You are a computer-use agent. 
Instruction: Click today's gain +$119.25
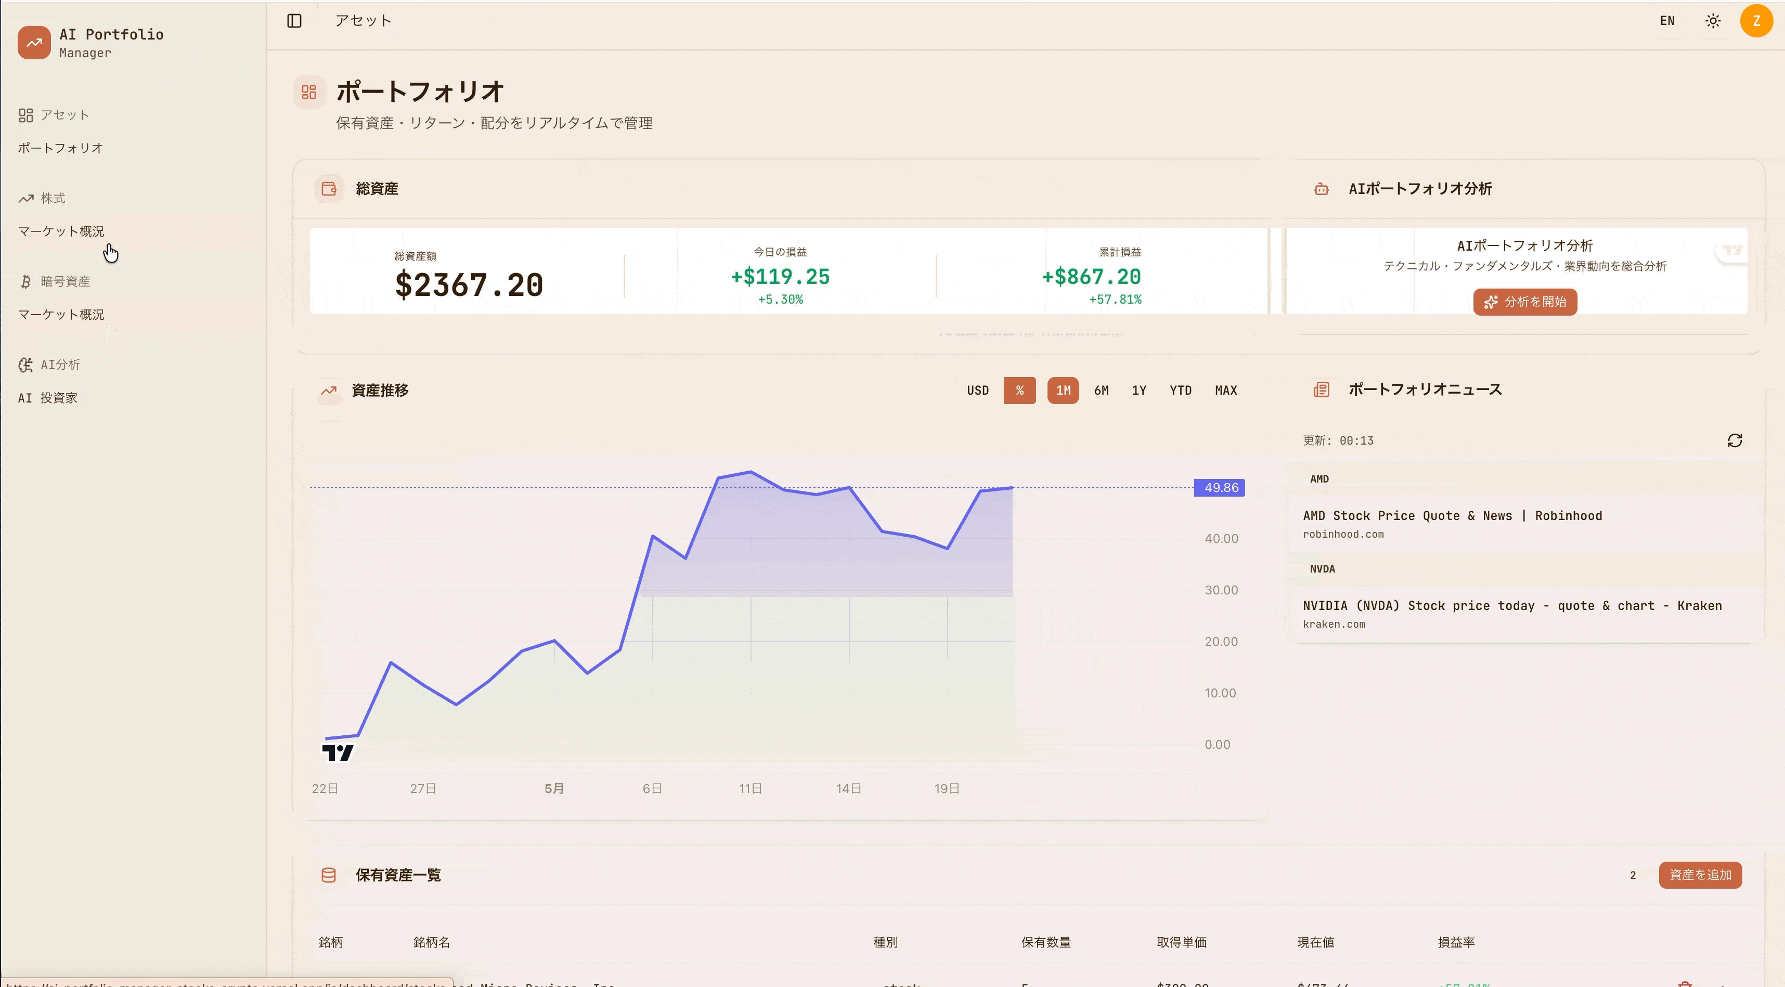pyautogui.click(x=780, y=277)
